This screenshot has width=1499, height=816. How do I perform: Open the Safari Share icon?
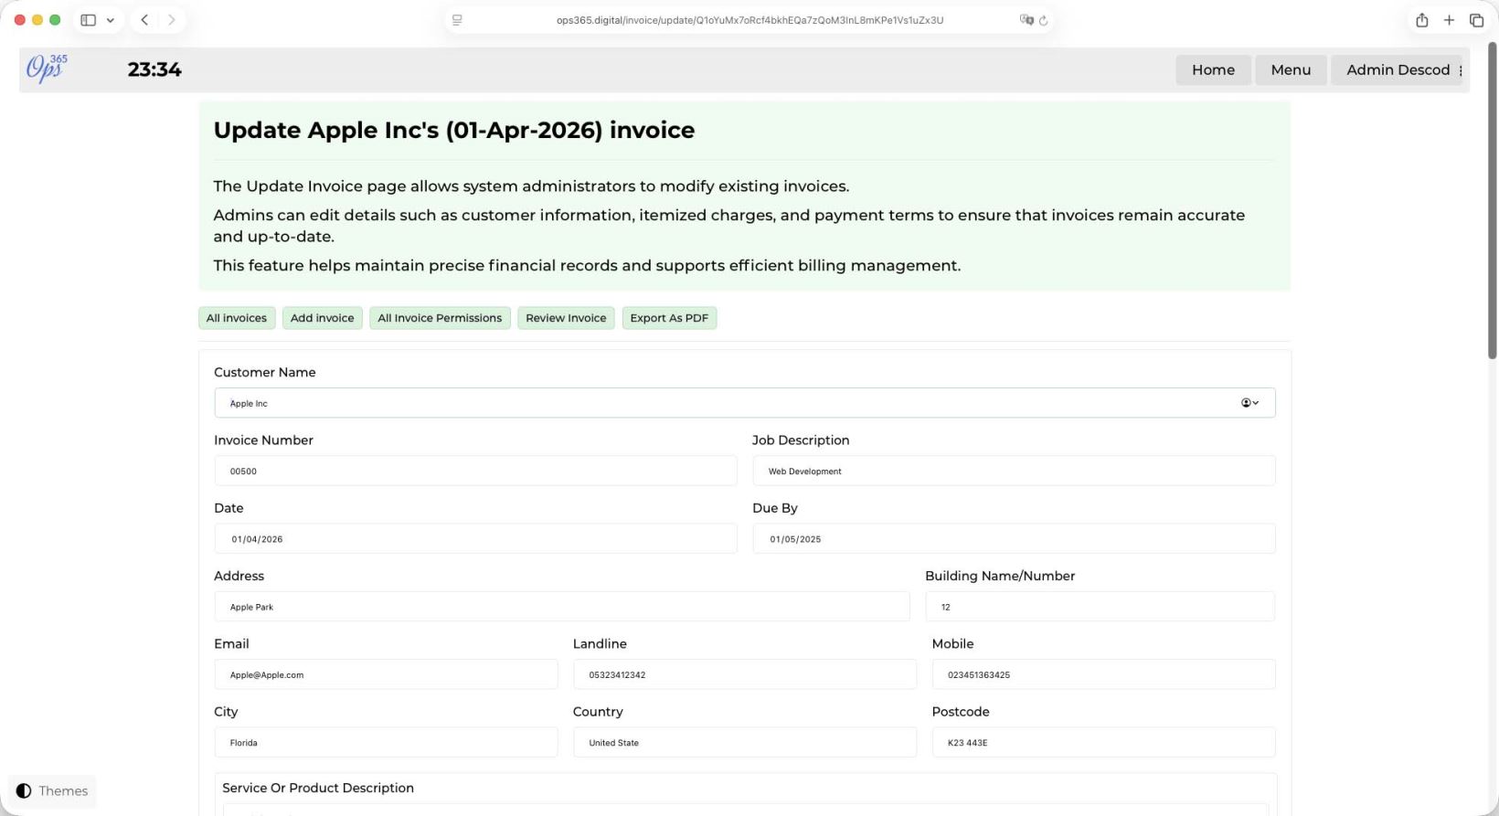click(x=1421, y=20)
